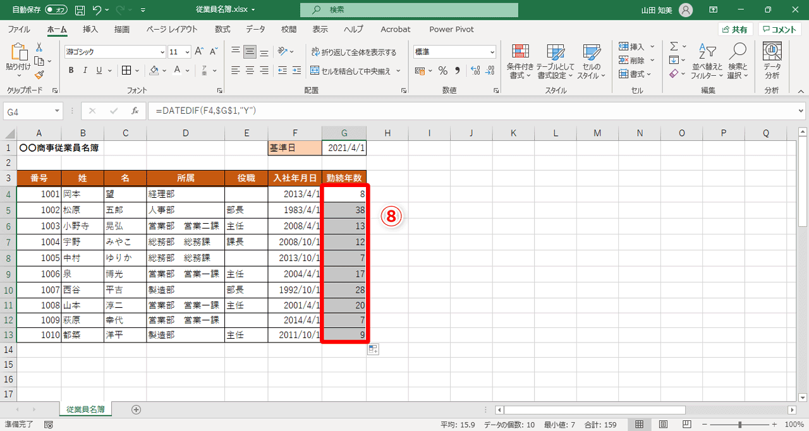Click the 共有 button
This screenshot has width=809, height=431.
pos(736,29)
